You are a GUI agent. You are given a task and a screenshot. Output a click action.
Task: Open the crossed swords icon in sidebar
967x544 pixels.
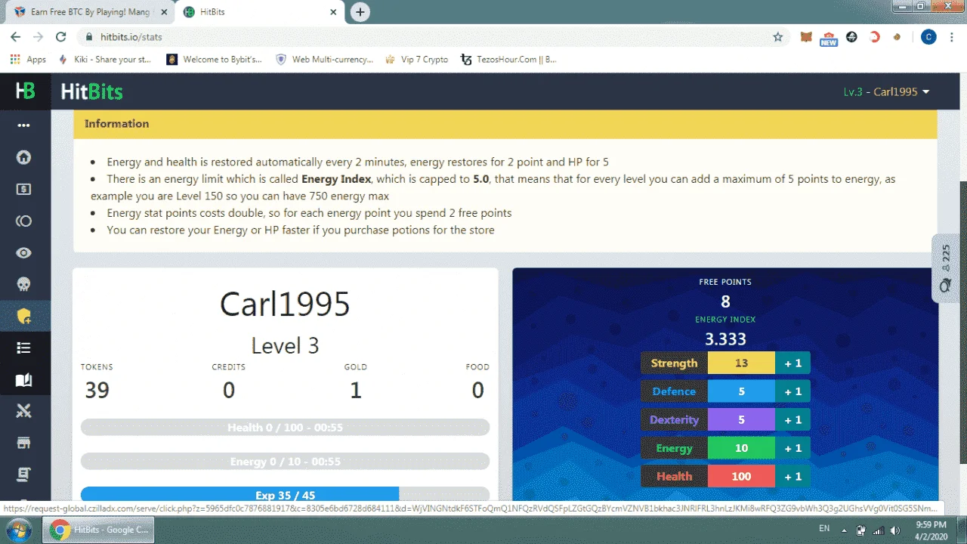click(24, 411)
